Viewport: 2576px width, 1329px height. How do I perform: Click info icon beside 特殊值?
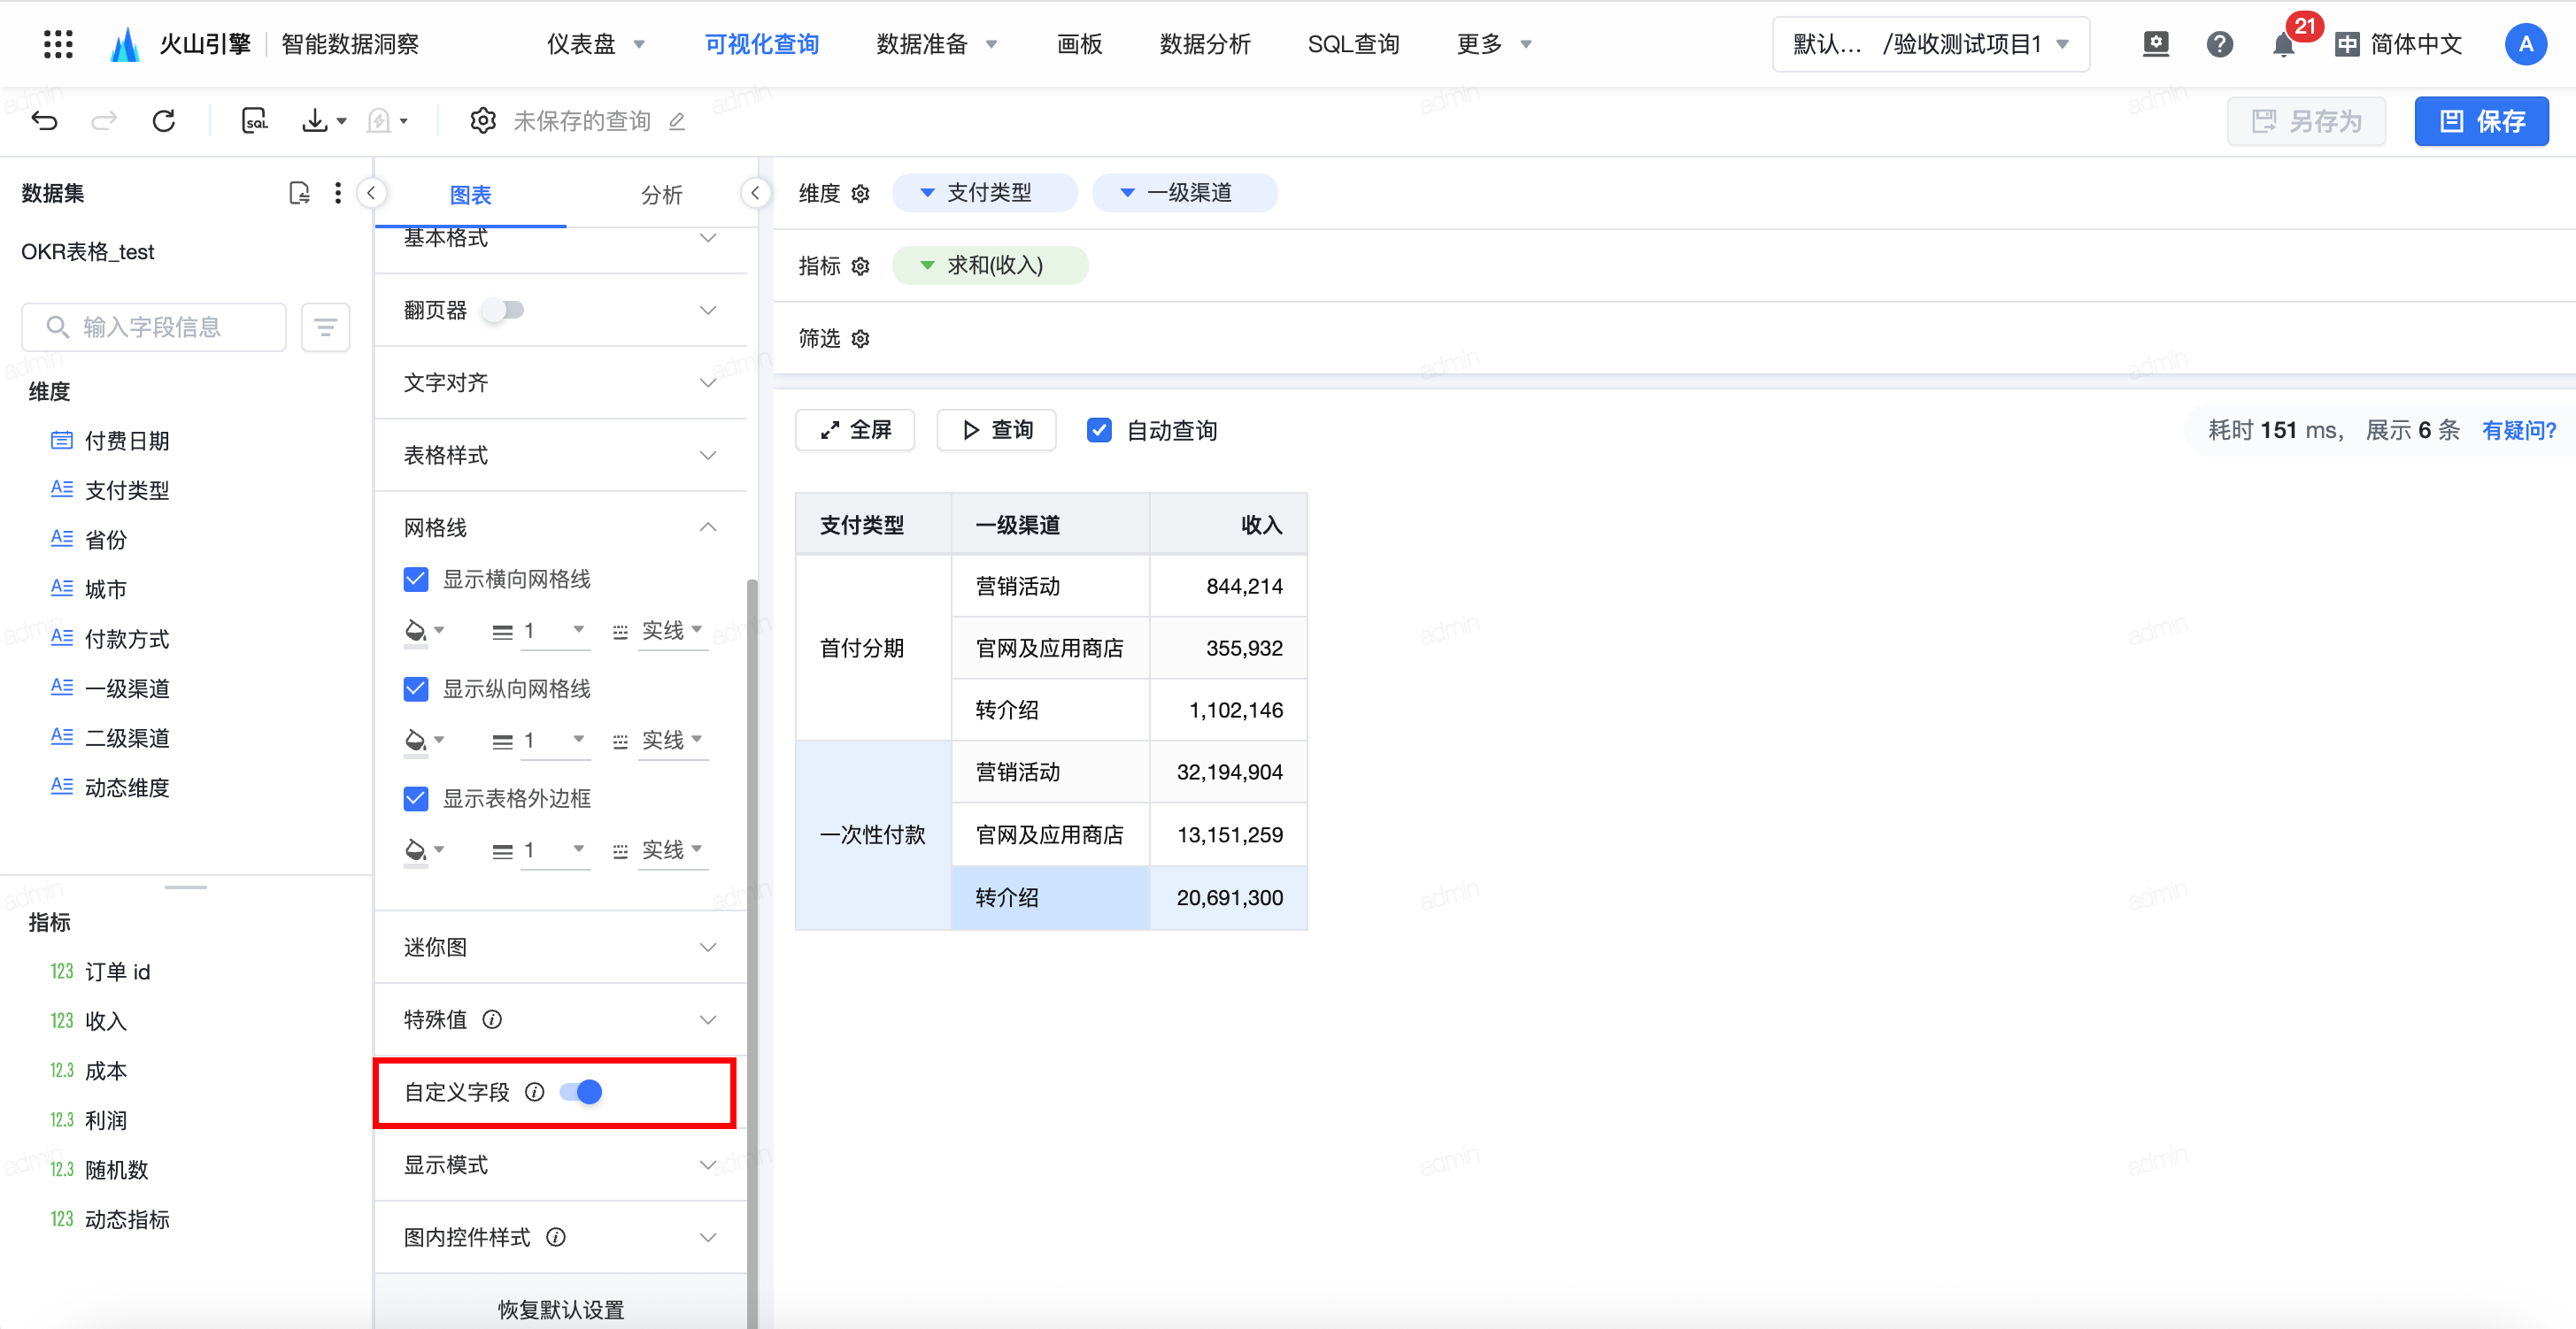[492, 1019]
